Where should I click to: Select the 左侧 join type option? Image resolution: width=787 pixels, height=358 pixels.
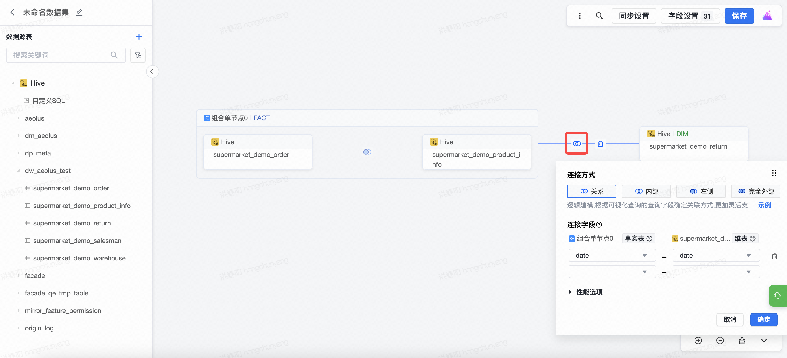pyautogui.click(x=701, y=191)
